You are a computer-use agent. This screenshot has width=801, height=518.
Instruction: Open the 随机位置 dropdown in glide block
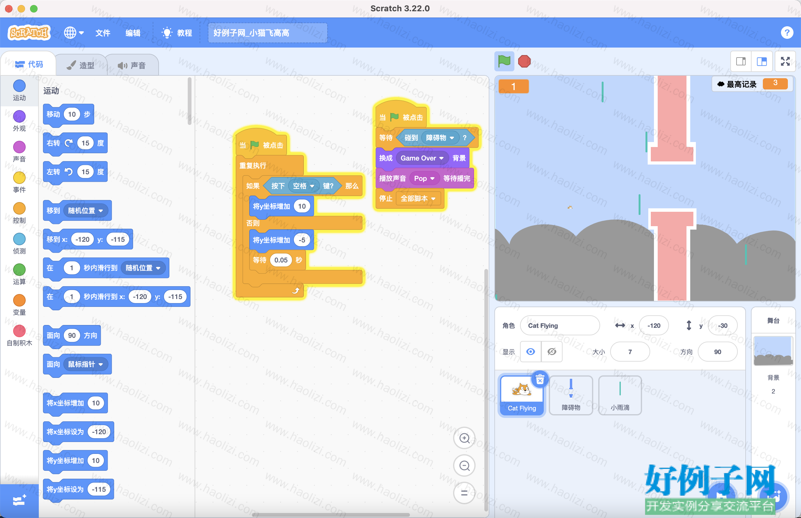(x=143, y=268)
